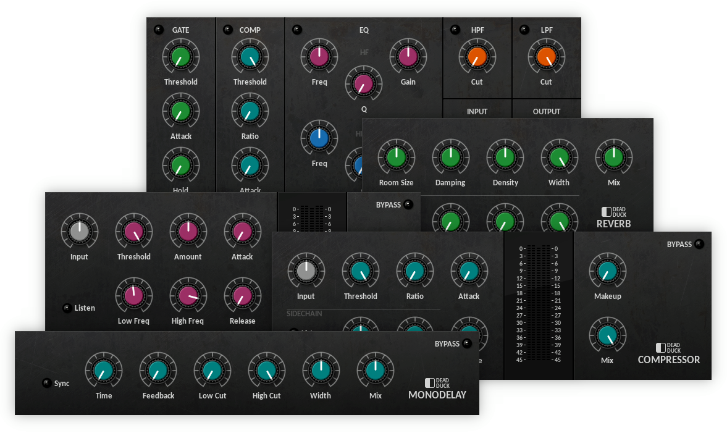Click the Compressor Mix knob

tap(607, 335)
